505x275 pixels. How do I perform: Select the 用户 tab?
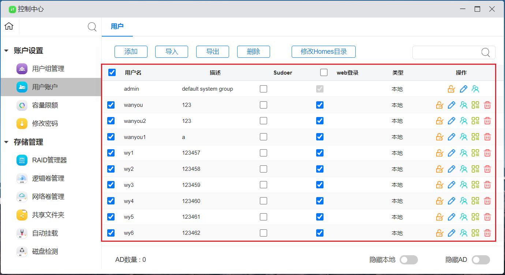click(117, 26)
